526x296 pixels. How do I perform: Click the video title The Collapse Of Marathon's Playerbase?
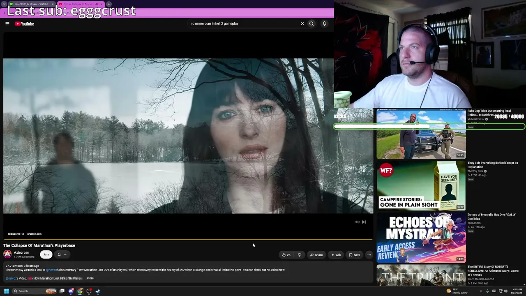pos(39,245)
